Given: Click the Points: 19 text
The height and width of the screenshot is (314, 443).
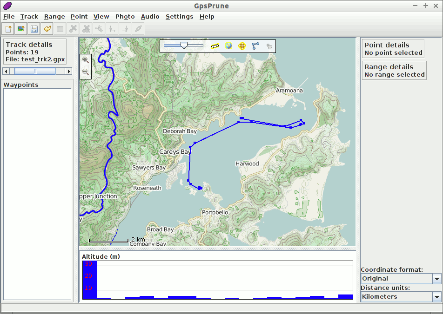Looking at the screenshot, I should [22, 52].
